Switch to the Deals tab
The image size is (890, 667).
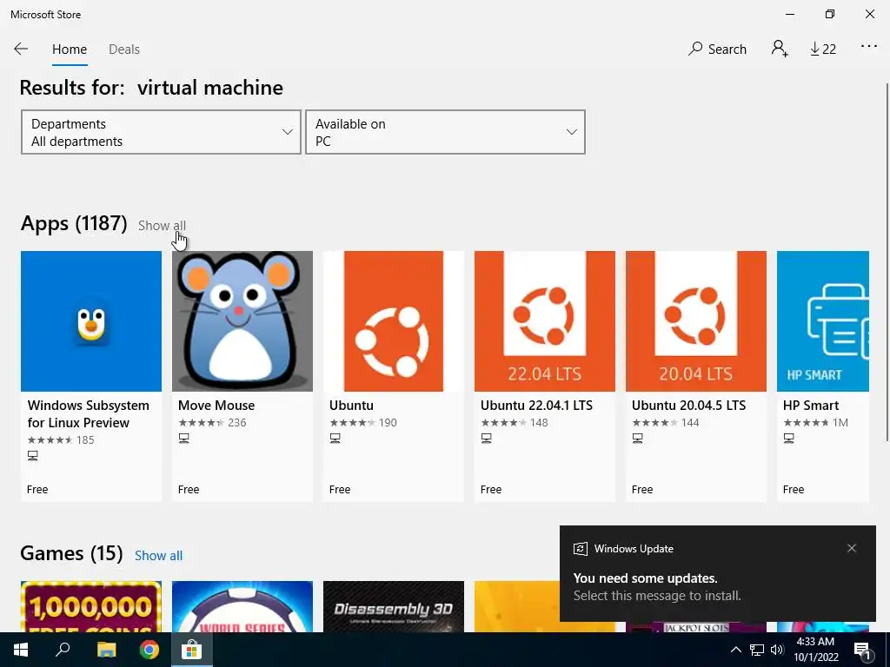123,50
